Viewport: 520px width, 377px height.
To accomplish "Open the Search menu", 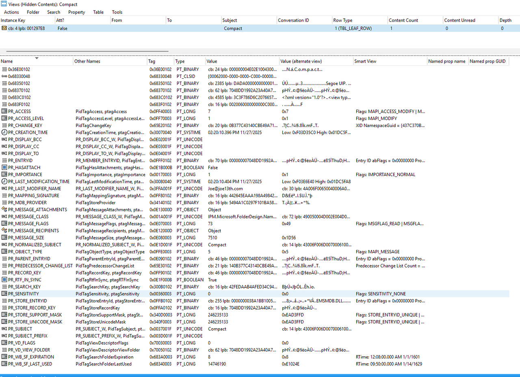I will pyautogui.click(x=54, y=12).
